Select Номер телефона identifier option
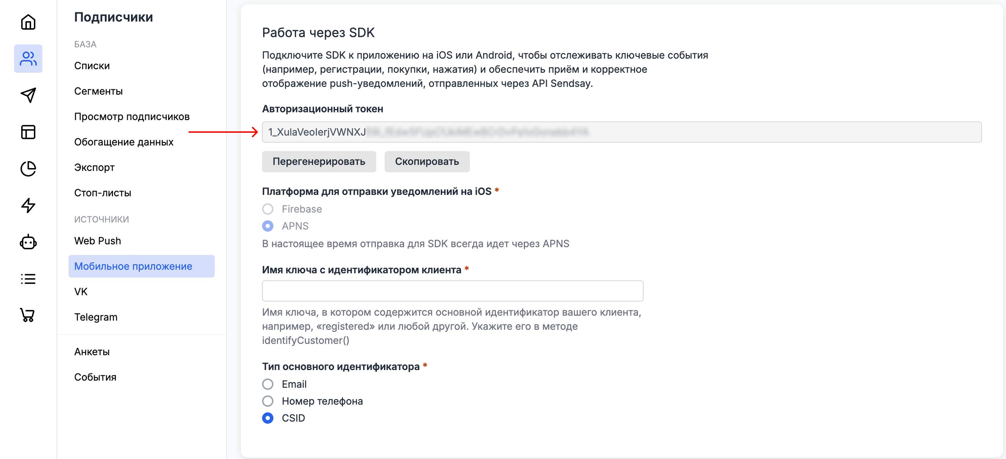 268,401
